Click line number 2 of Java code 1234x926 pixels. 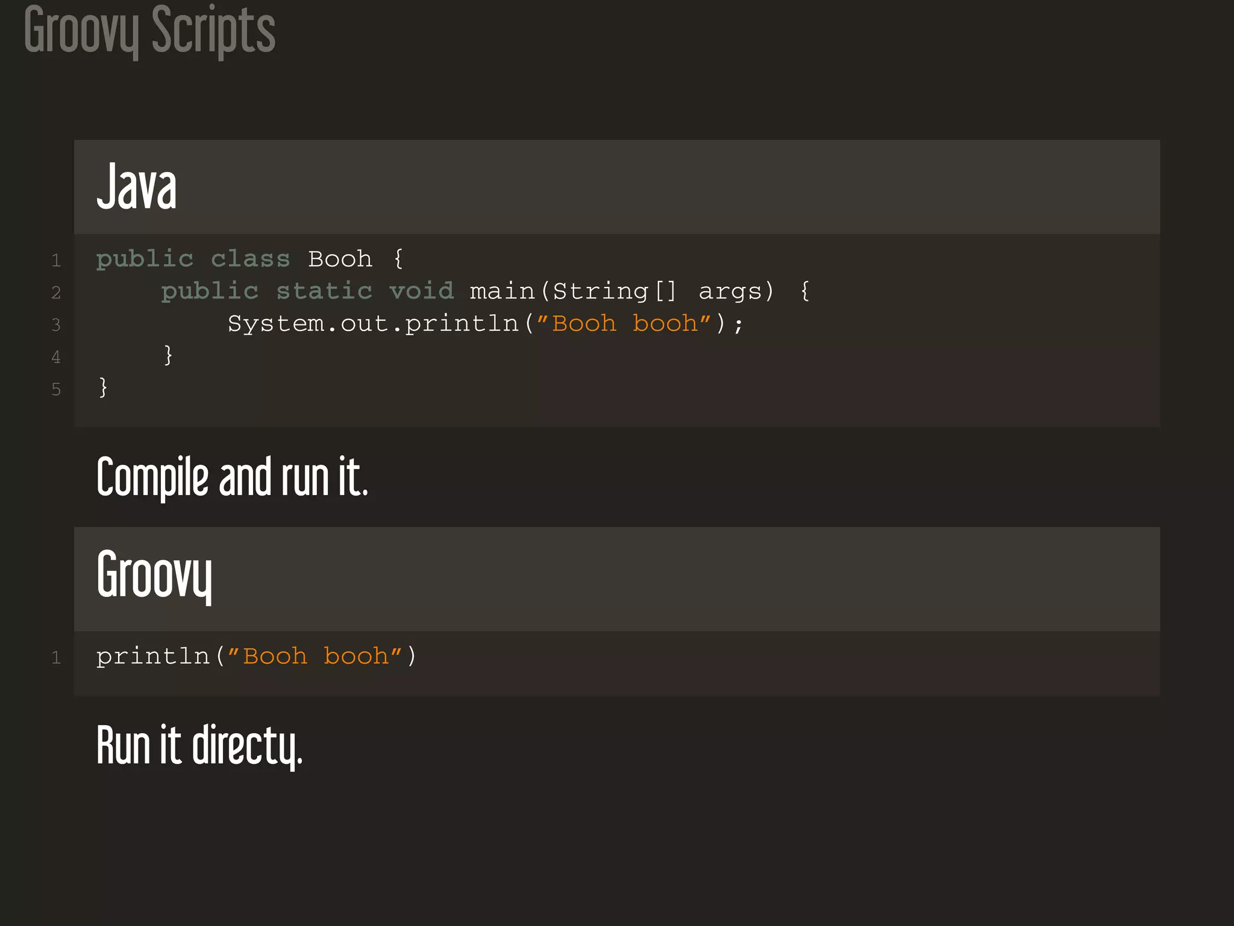point(56,293)
